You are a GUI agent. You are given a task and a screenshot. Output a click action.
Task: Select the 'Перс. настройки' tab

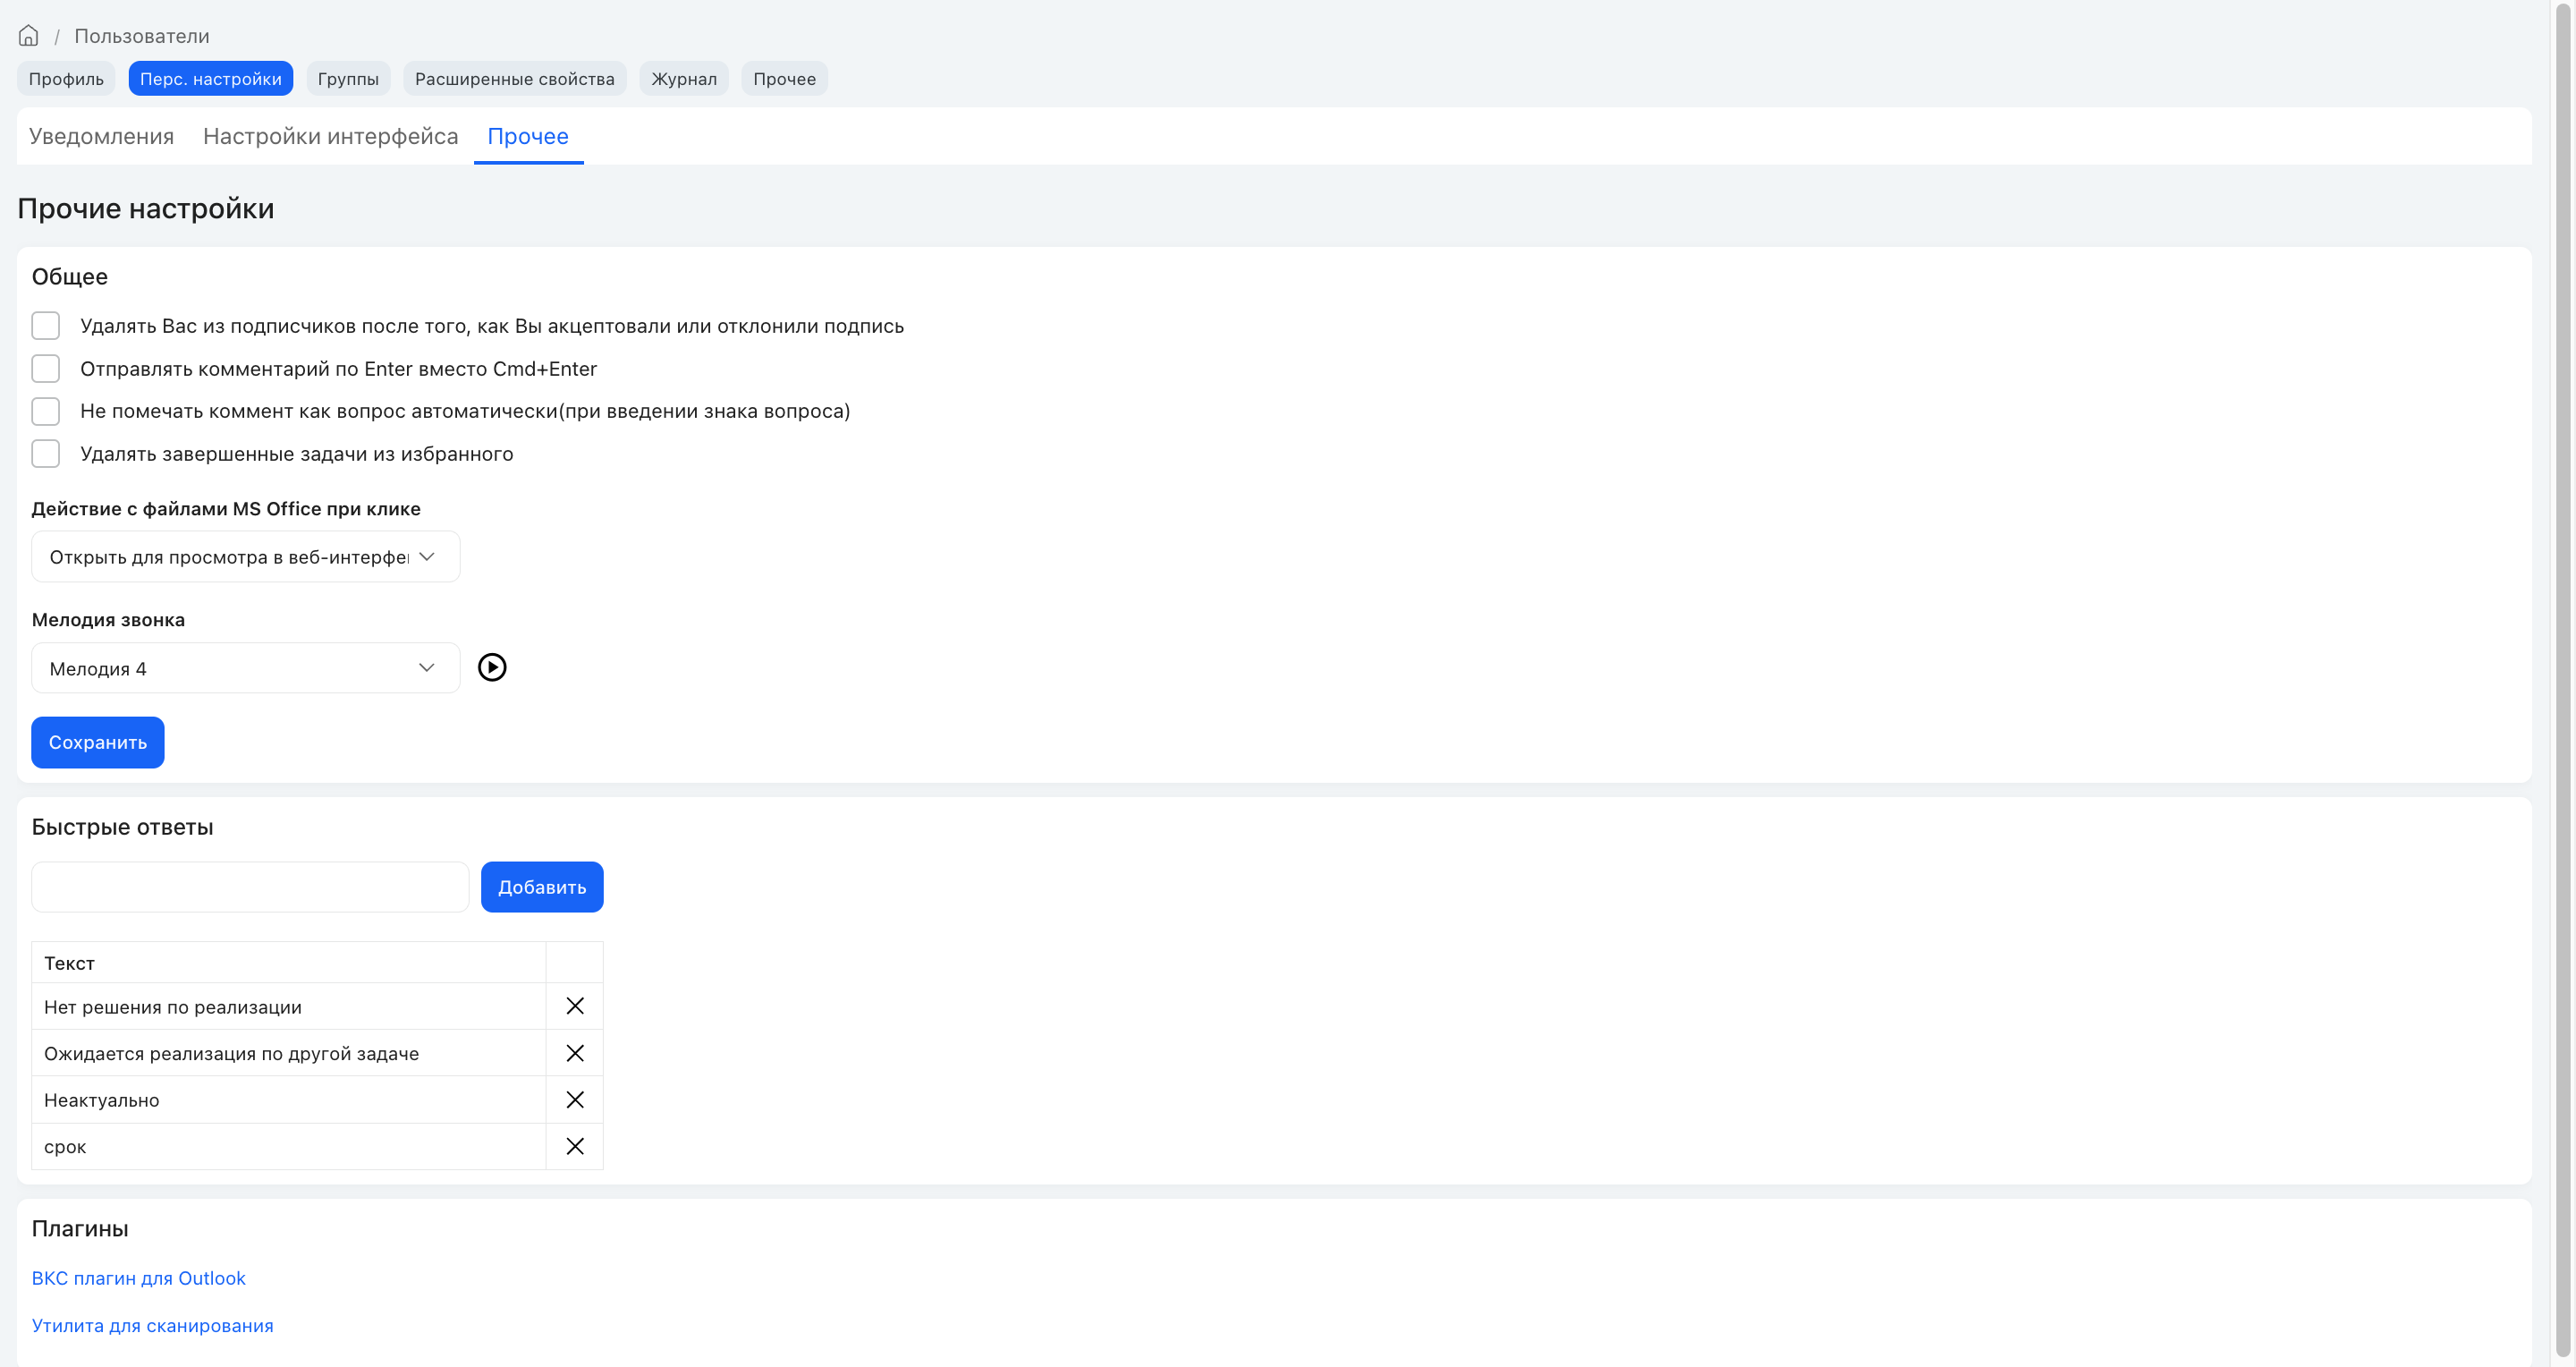click(211, 79)
